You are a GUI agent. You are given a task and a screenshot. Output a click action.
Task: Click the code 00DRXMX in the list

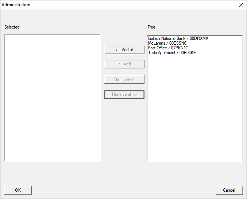[199, 38]
